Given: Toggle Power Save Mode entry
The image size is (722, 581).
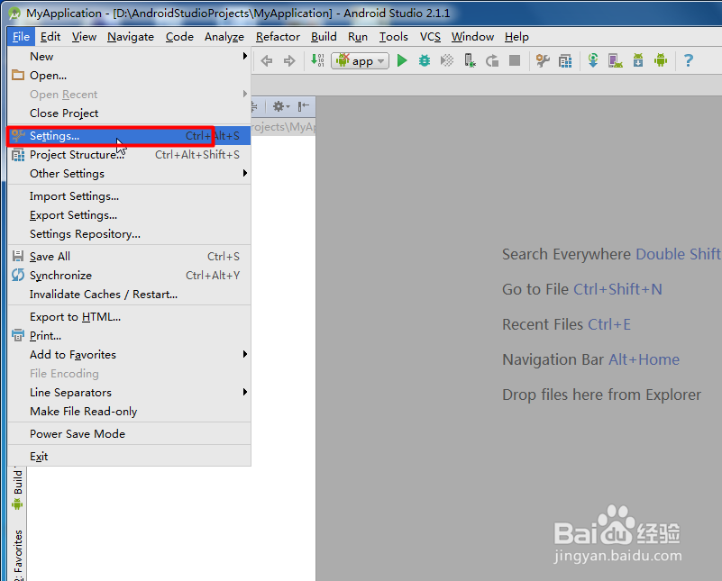Looking at the screenshot, I should click(x=129, y=434).
